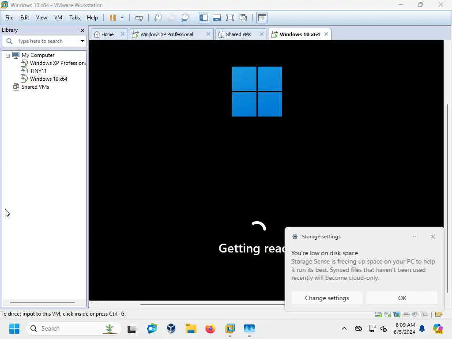Select Windows XP Professional in Library tree
The image size is (452, 339).
(x=58, y=63)
